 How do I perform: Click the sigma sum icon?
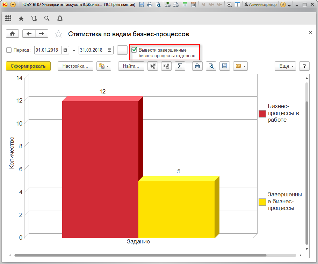tap(180, 66)
